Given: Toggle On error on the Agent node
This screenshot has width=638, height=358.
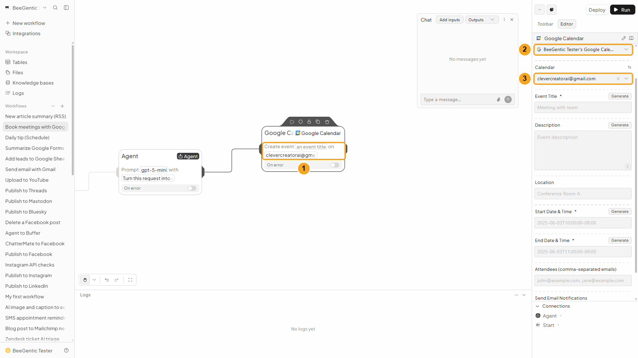Looking at the screenshot, I should coord(192,188).
